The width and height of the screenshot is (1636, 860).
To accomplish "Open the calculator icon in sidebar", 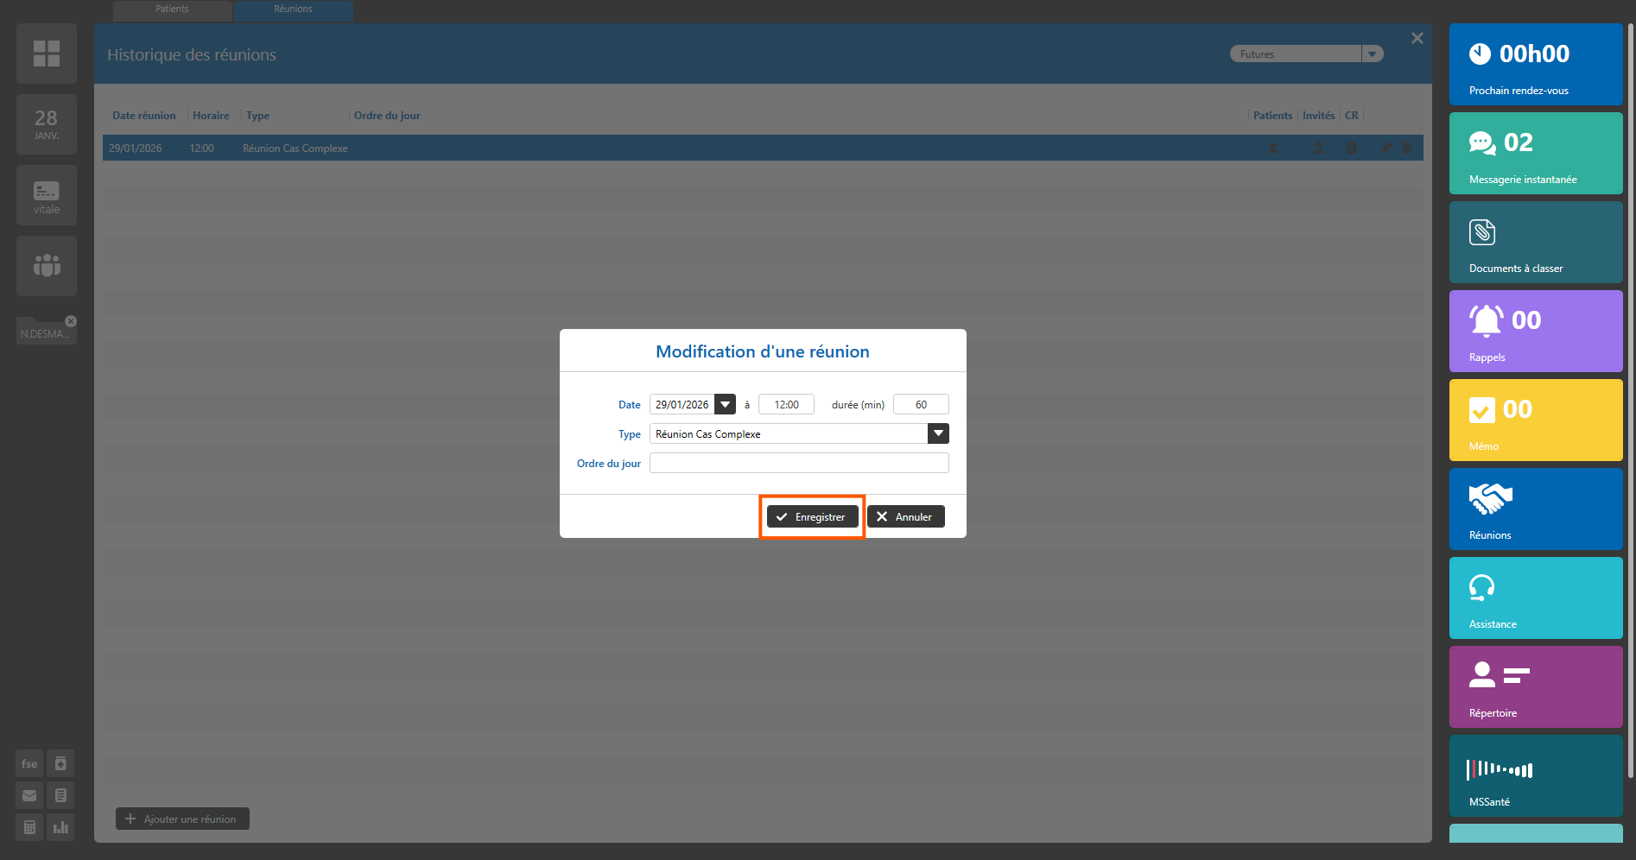I will point(29,827).
